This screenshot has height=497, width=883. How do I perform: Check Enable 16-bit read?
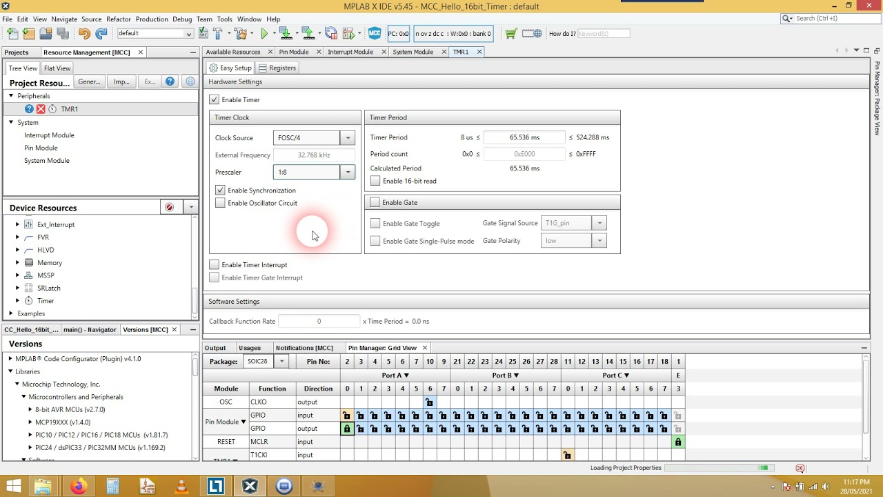pos(375,181)
